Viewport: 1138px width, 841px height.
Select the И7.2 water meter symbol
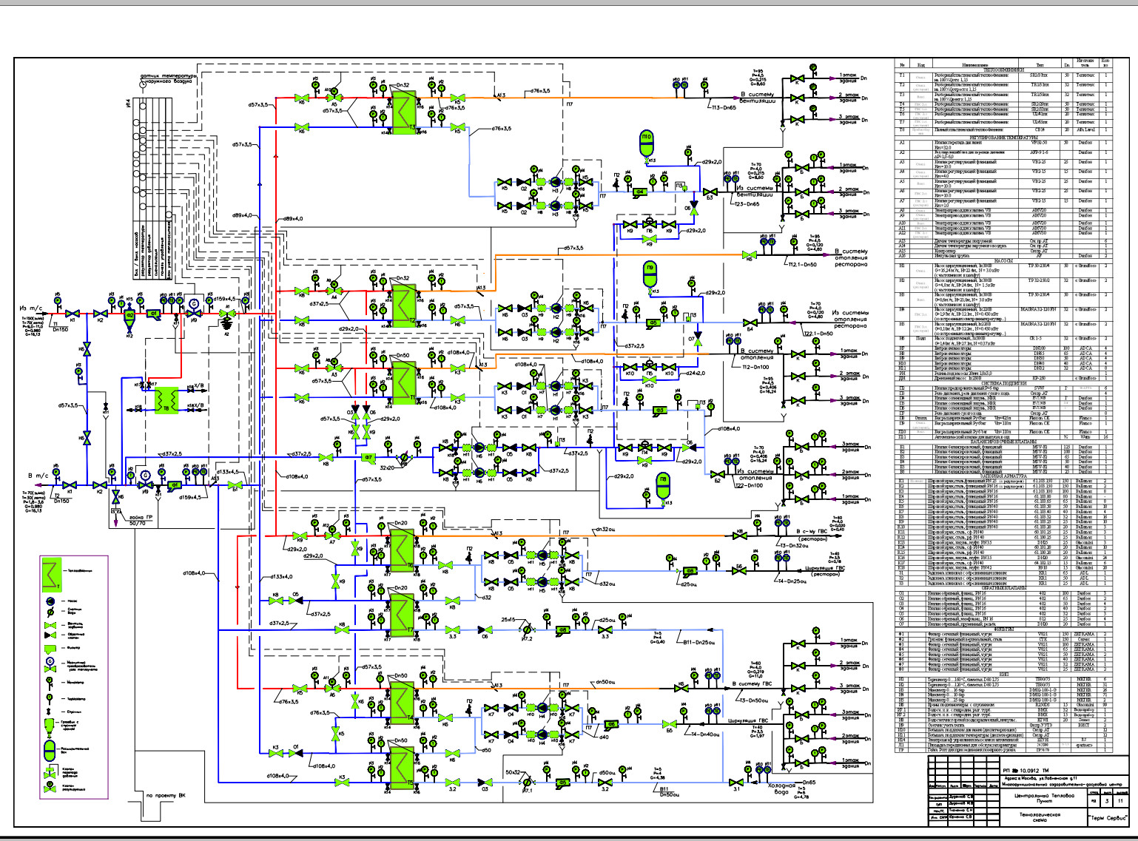(527, 631)
